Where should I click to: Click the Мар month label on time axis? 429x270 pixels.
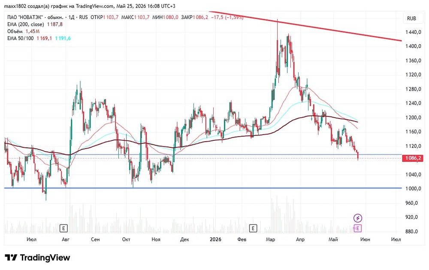(270, 240)
